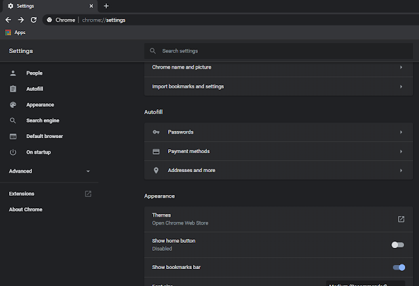
Task: Click the Autofill clipboard icon in sidebar
Action: (x=12, y=89)
